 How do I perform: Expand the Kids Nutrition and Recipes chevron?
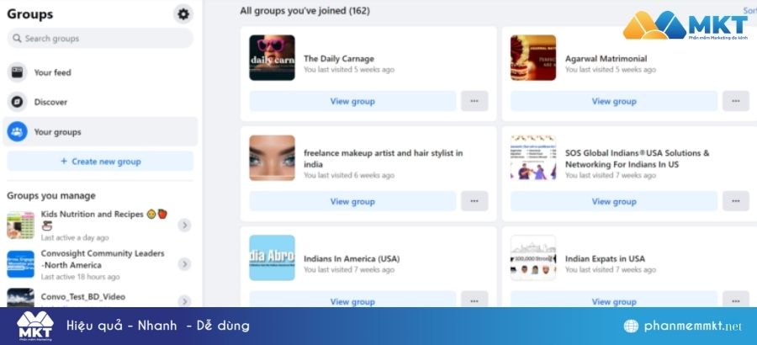tap(184, 226)
